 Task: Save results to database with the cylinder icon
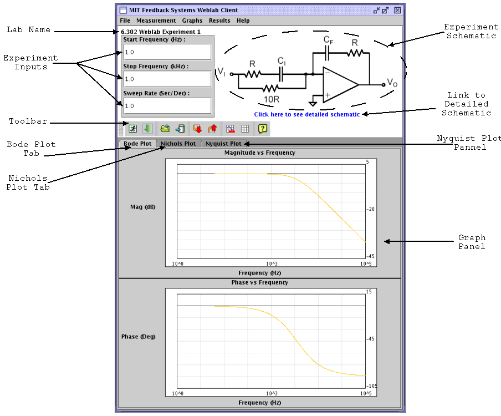point(180,128)
